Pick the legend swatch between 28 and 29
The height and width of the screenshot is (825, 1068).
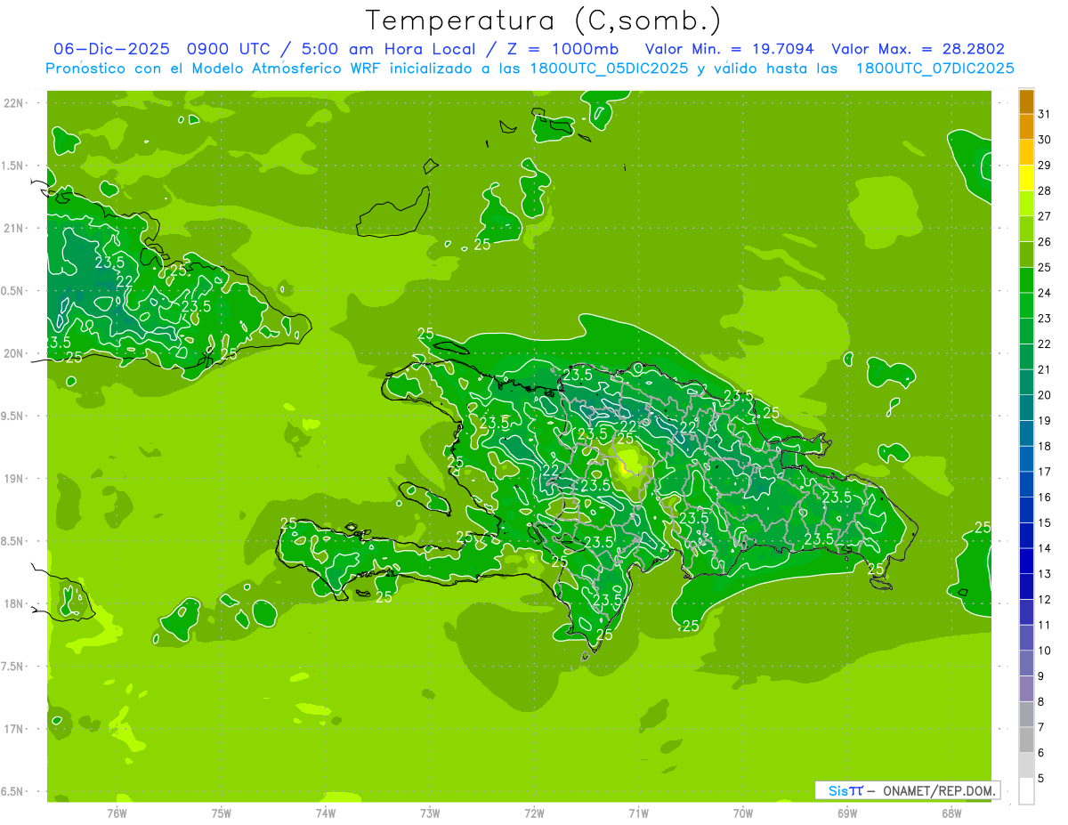point(1026,178)
